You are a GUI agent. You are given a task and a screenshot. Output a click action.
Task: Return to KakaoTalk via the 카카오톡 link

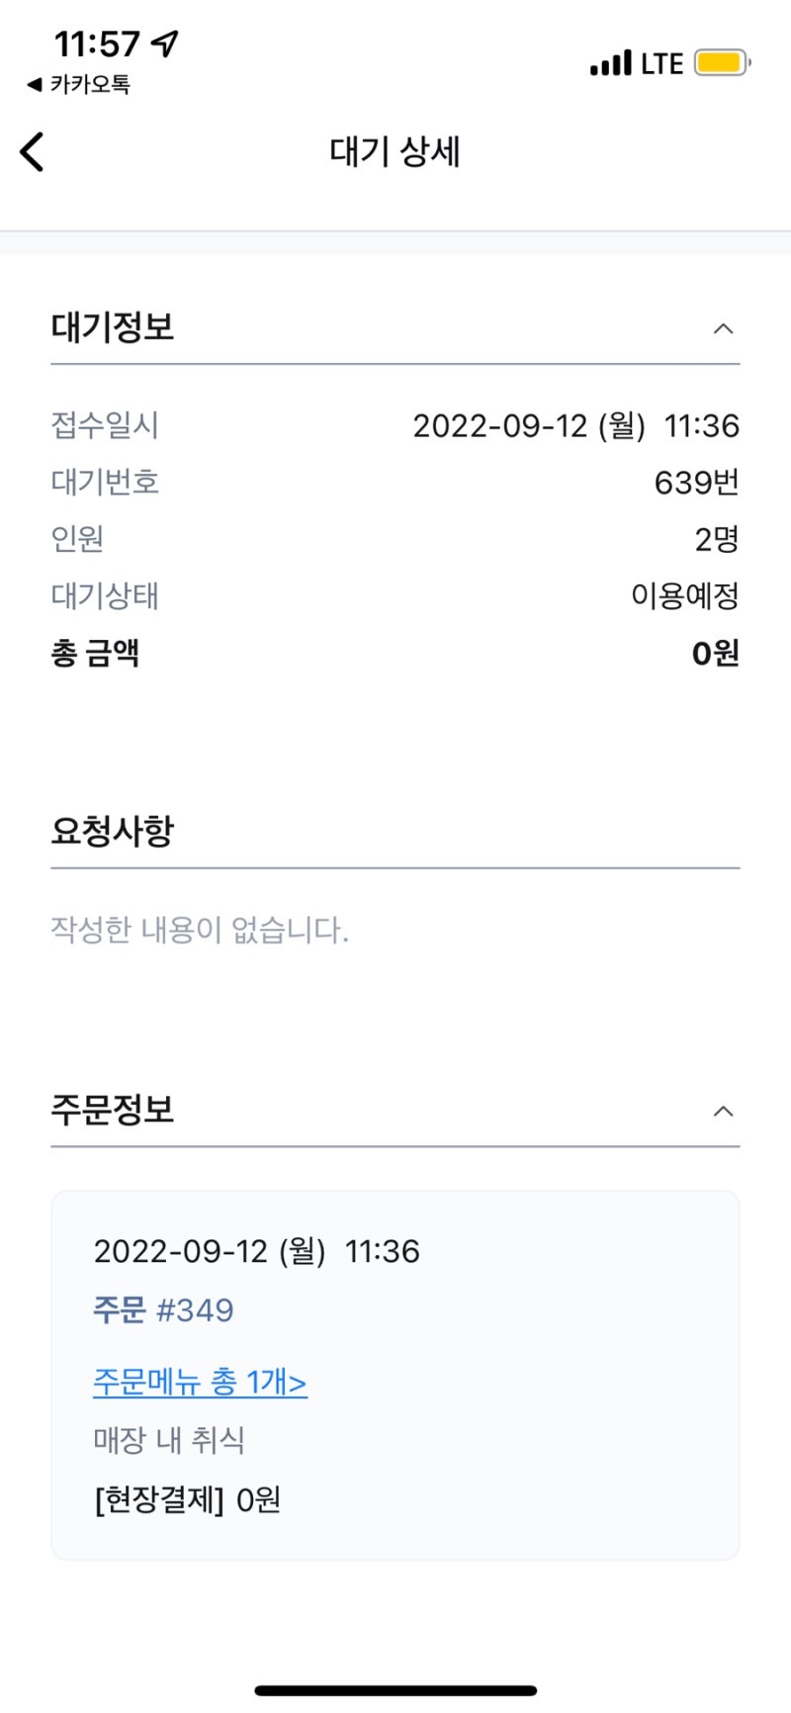79,85
